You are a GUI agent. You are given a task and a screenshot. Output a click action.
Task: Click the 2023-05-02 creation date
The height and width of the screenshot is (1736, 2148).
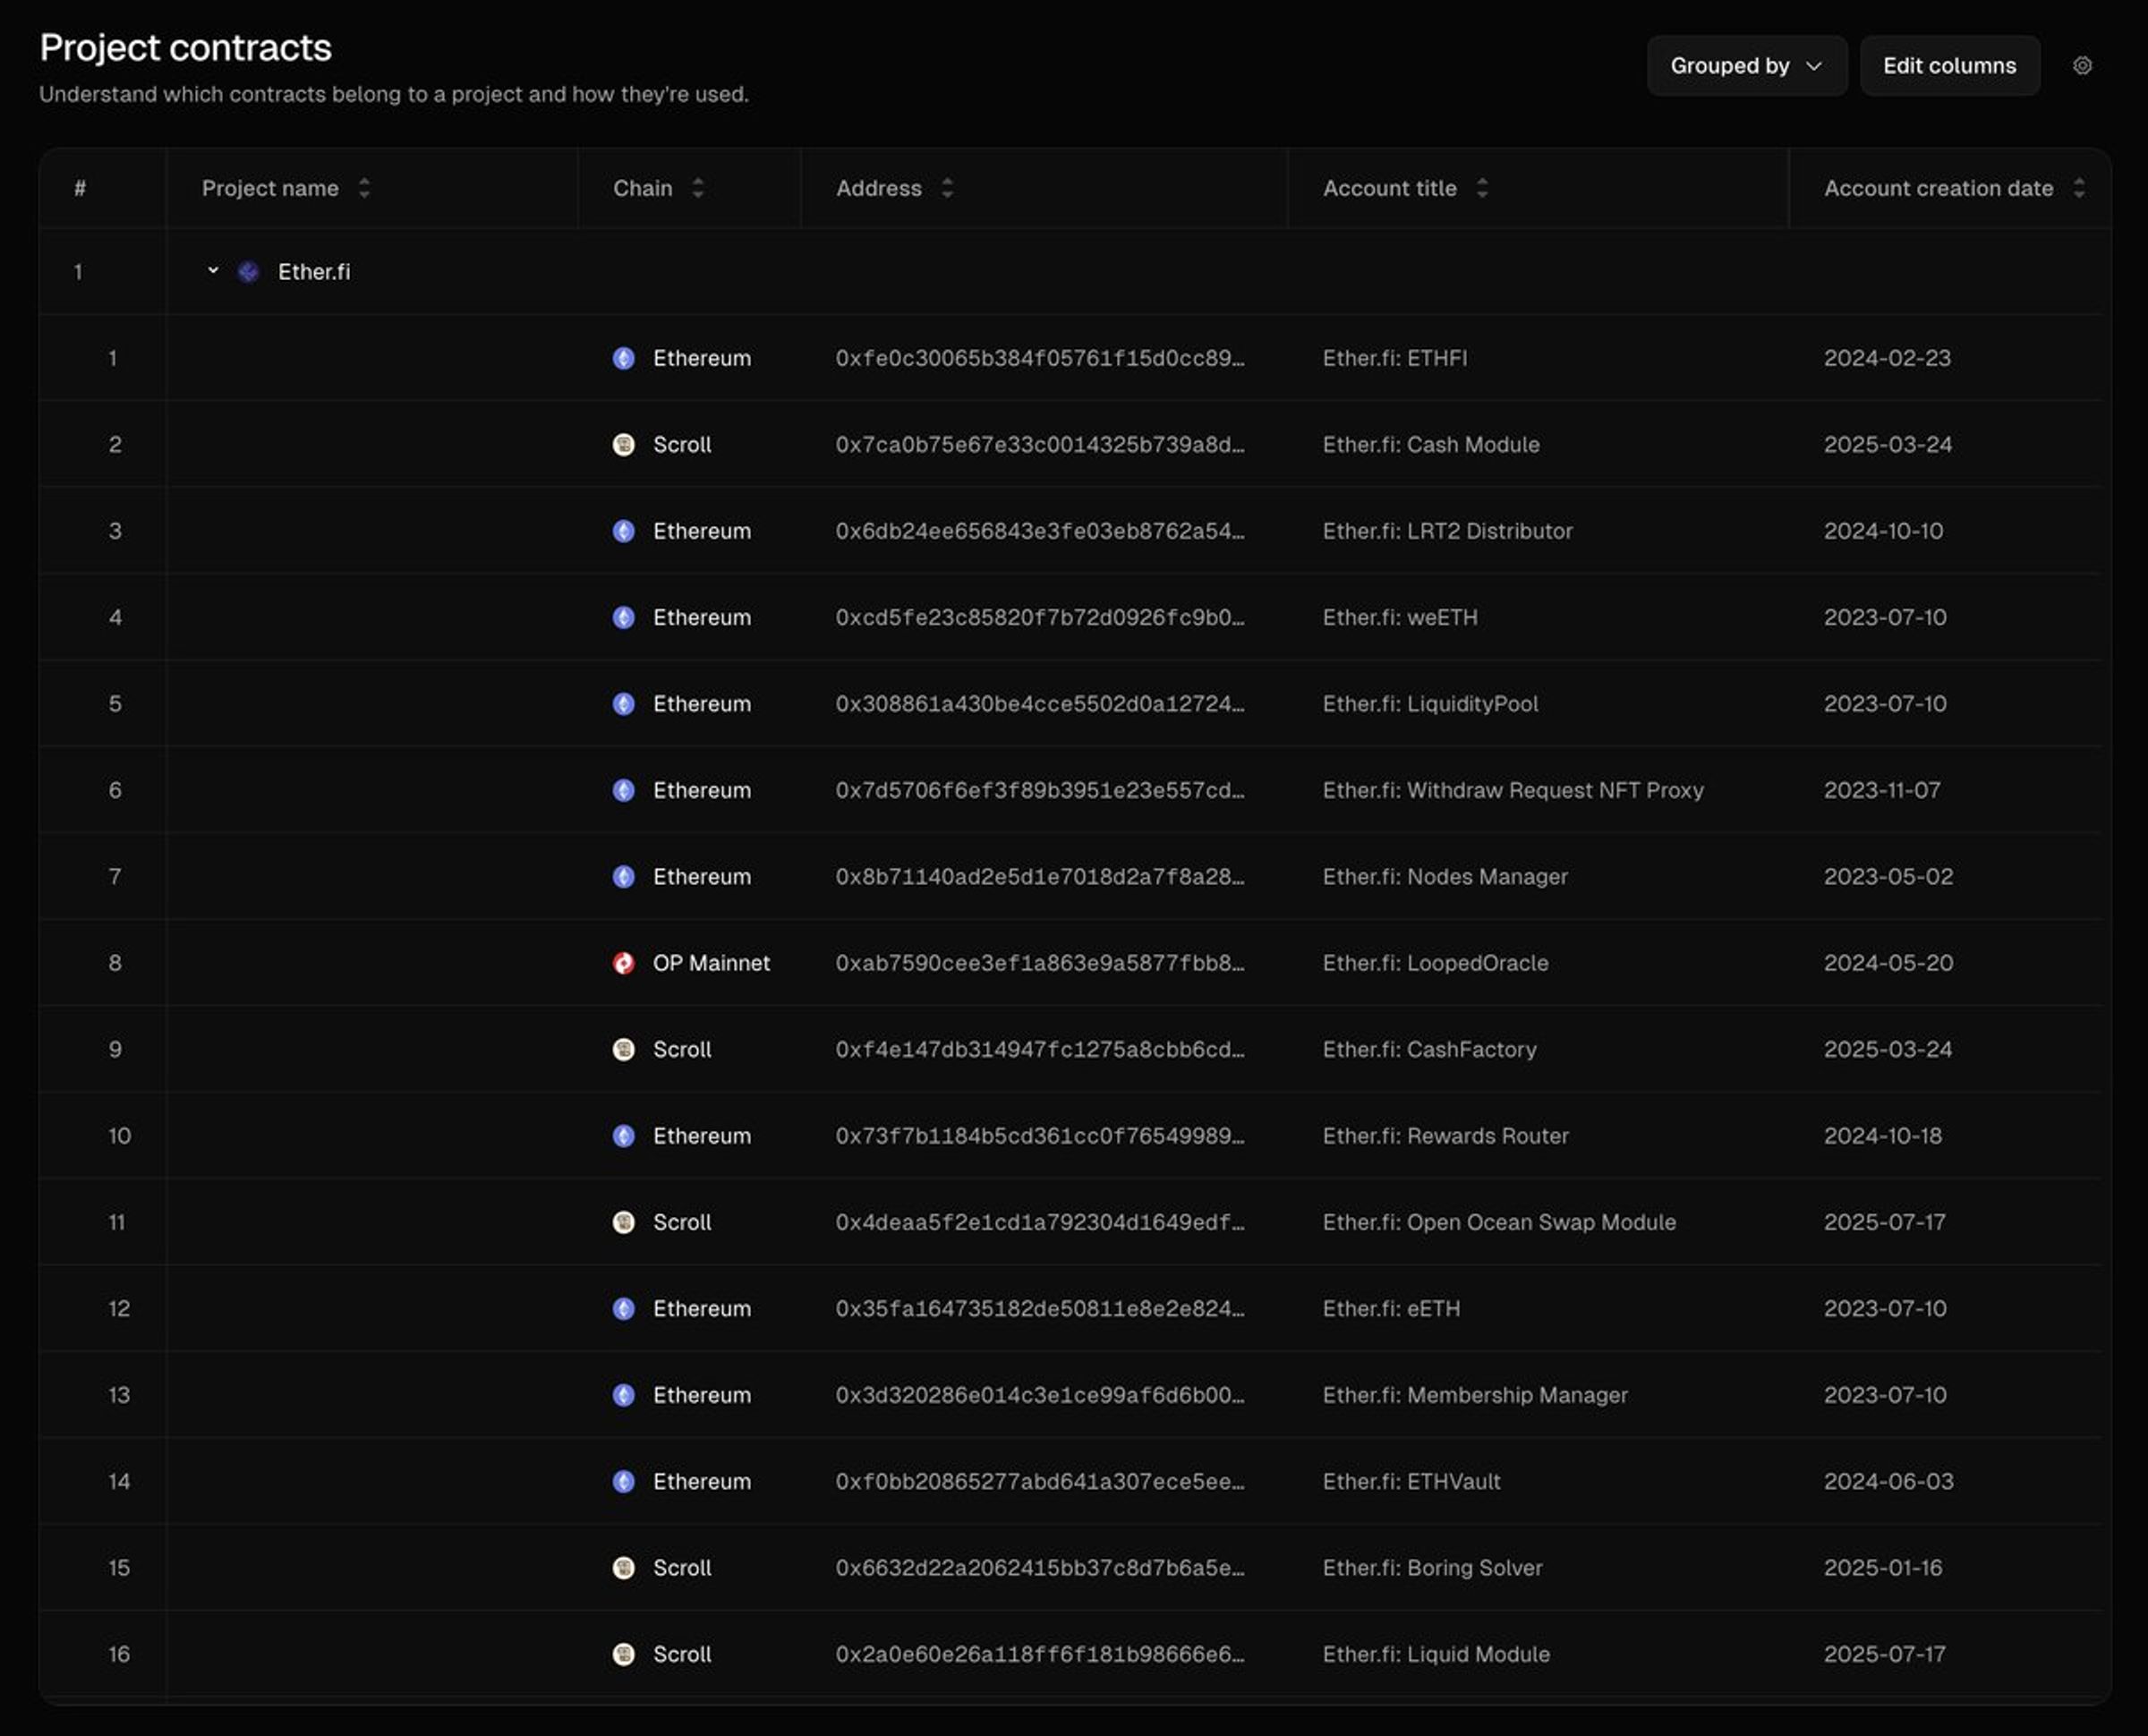point(1888,877)
